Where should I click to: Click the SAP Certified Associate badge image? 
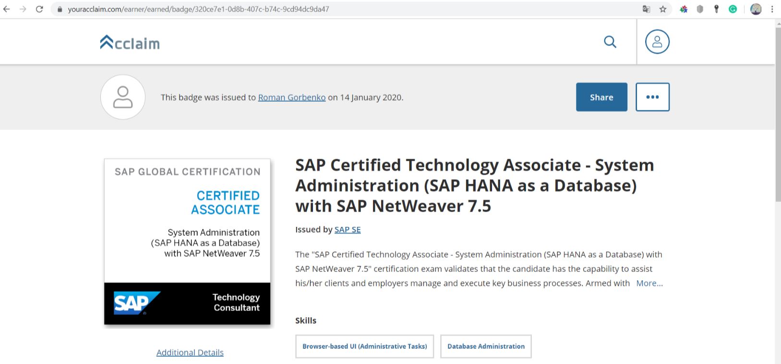coord(187,242)
